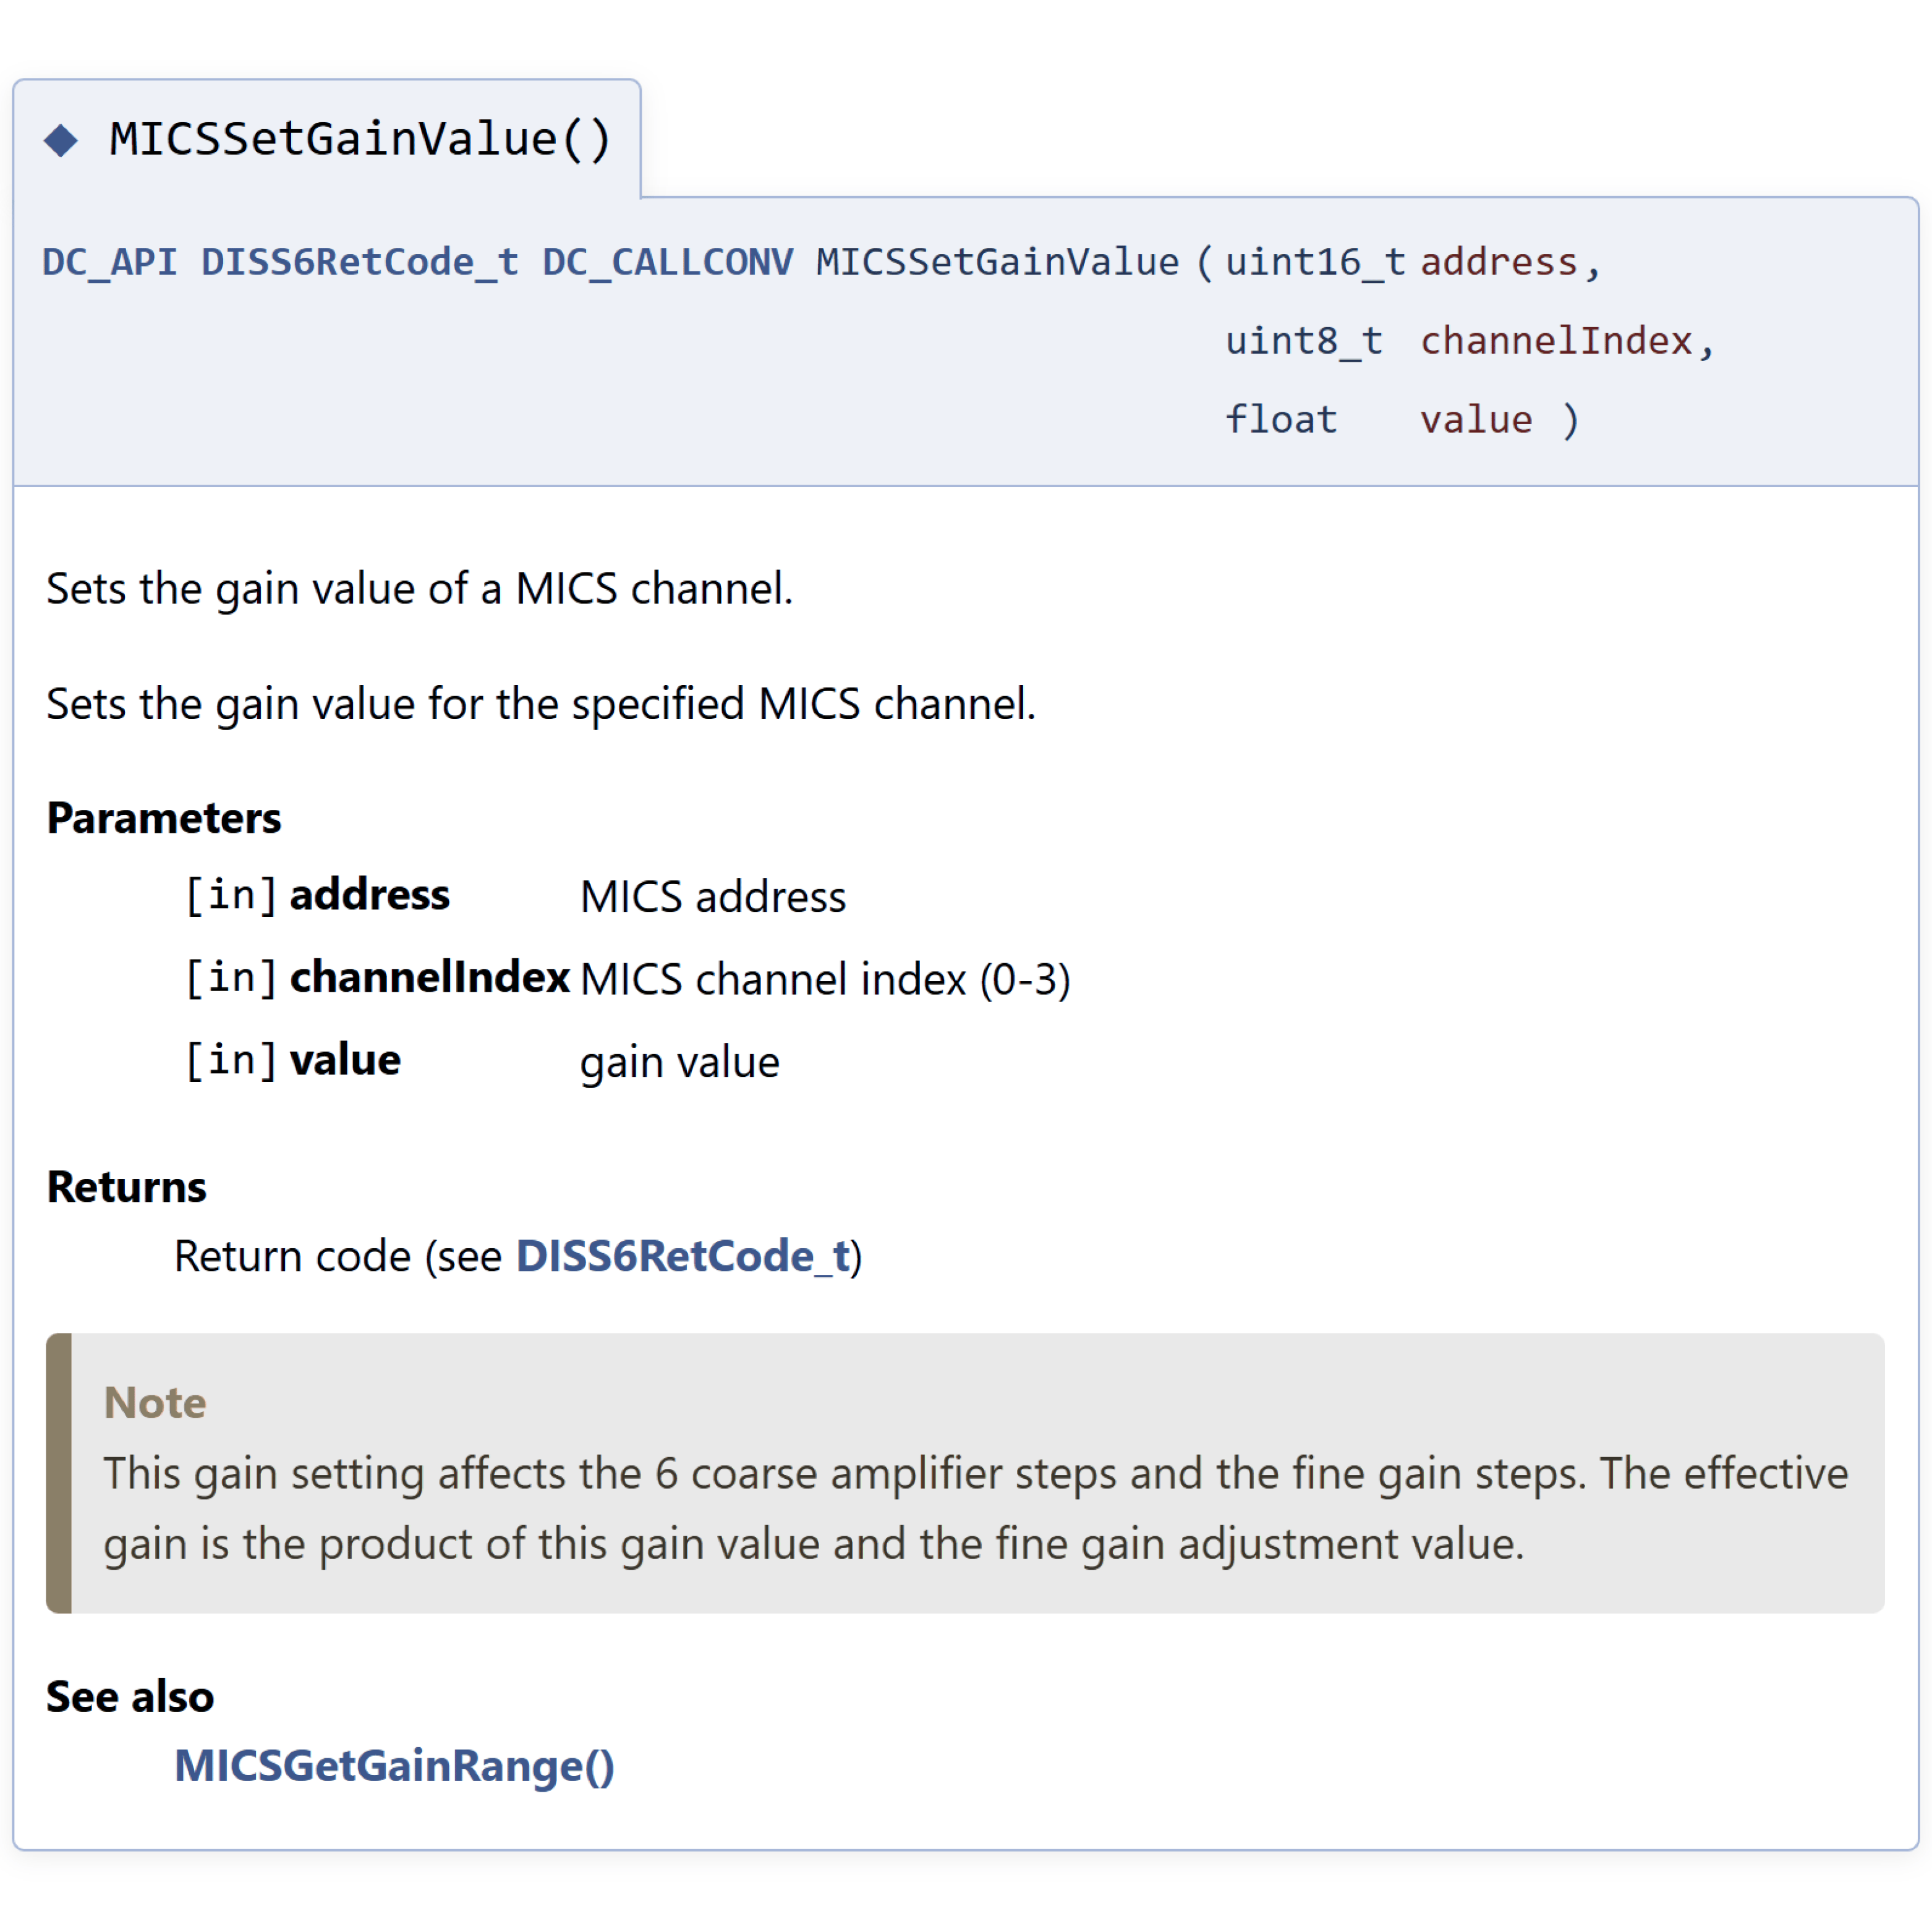Click the channelIndex row description text

coord(826,979)
